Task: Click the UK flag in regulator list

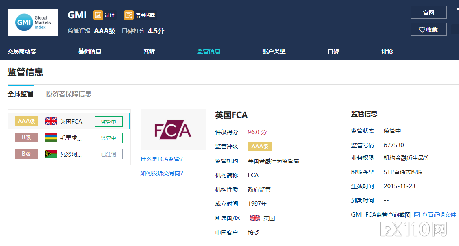Action: pos(51,121)
